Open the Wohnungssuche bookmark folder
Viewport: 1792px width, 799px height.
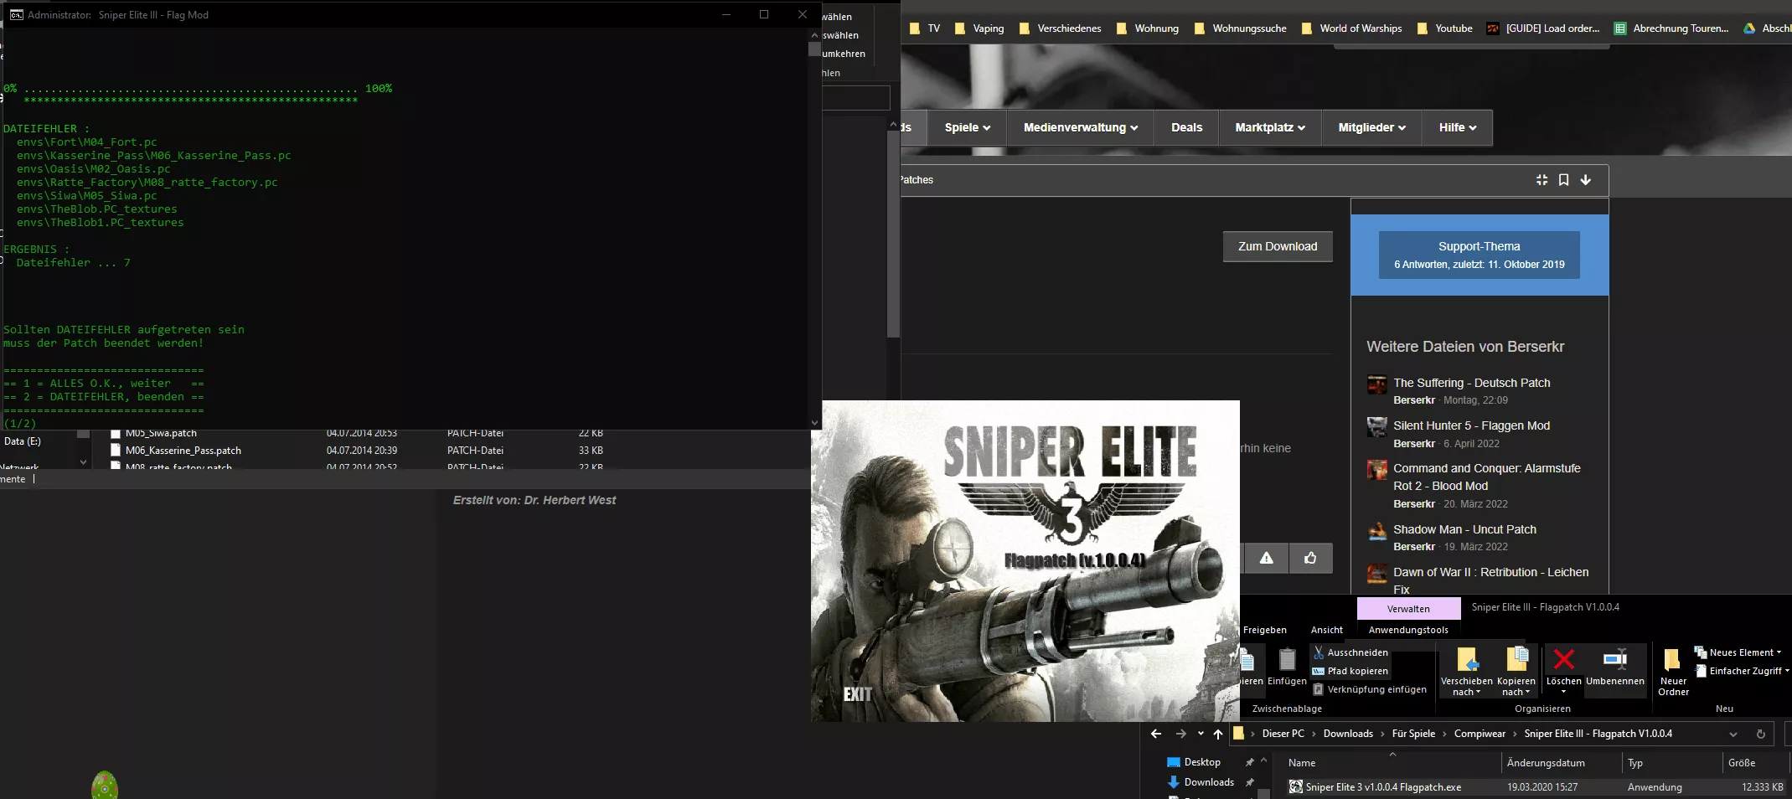point(1240,28)
